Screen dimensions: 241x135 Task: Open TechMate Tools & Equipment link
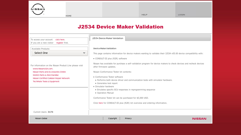point(46,81)
